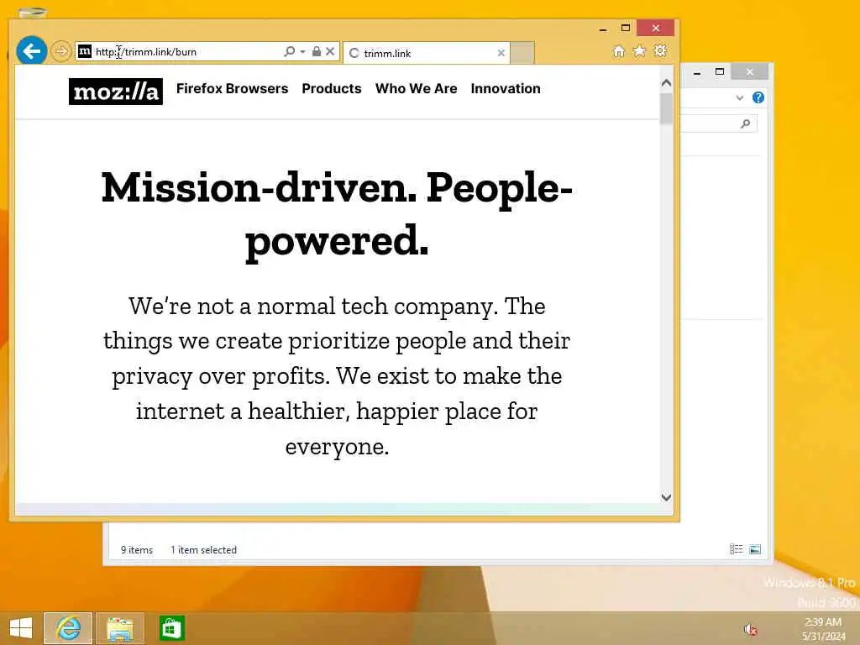Open File Explorer from the taskbar

tap(120, 628)
